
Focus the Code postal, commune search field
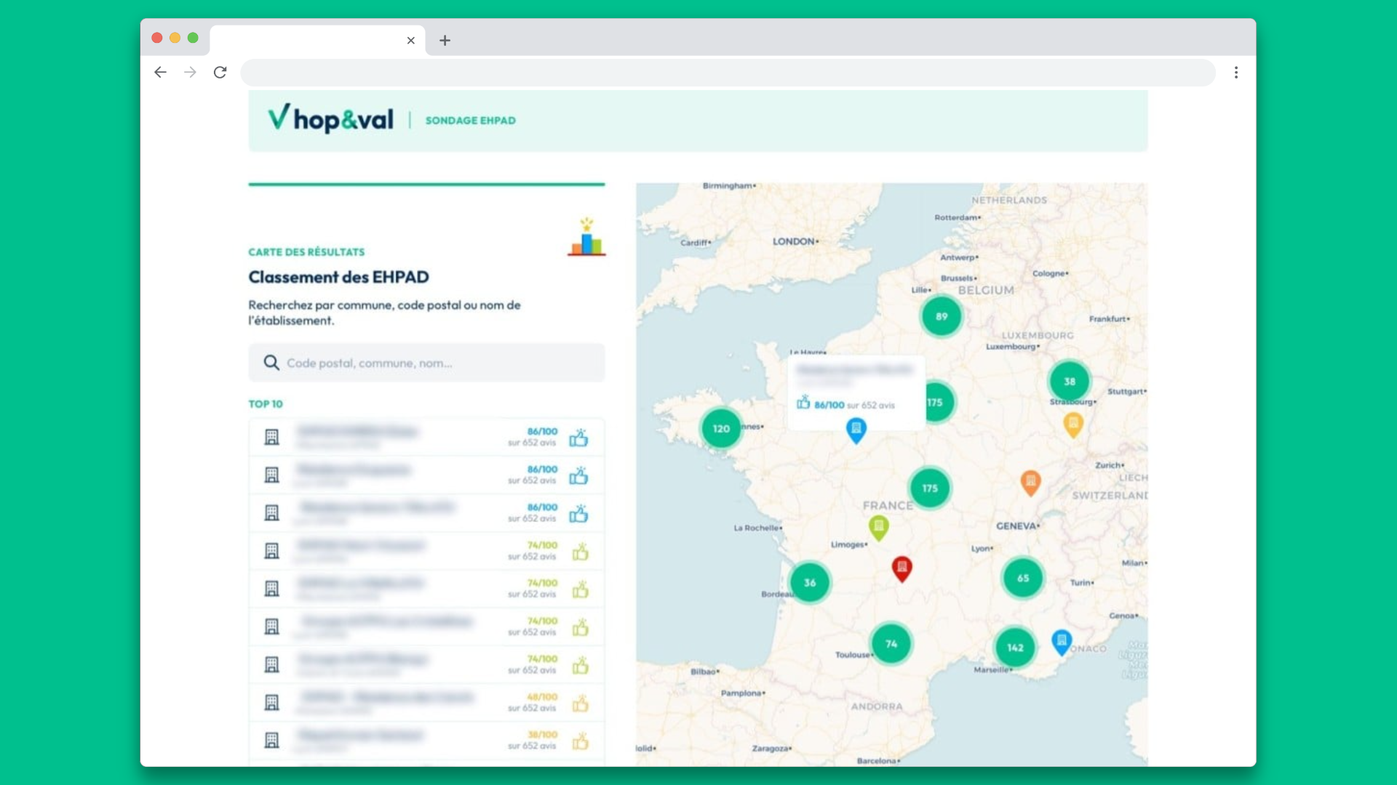pos(437,363)
